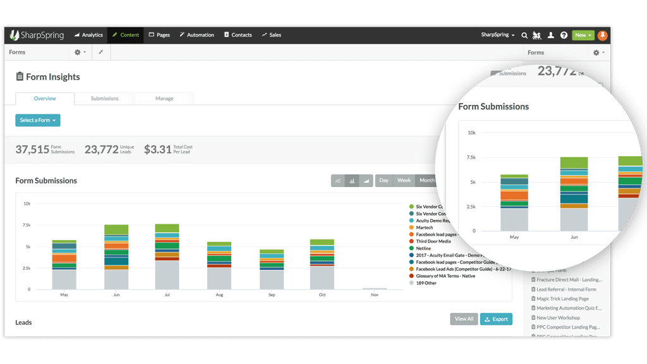Viewport: 647px width, 364px height.
Task: Open the Forms settings gear dropdown
Action: click(80, 52)
